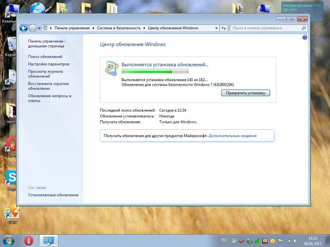Click the Show desktop strip on taskbar

tap(328, 241)
